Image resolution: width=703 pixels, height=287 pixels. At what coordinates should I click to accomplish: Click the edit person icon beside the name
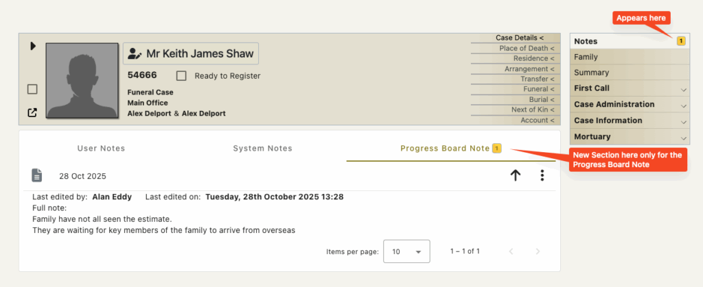pyautogui.click(x=135, y=54)
